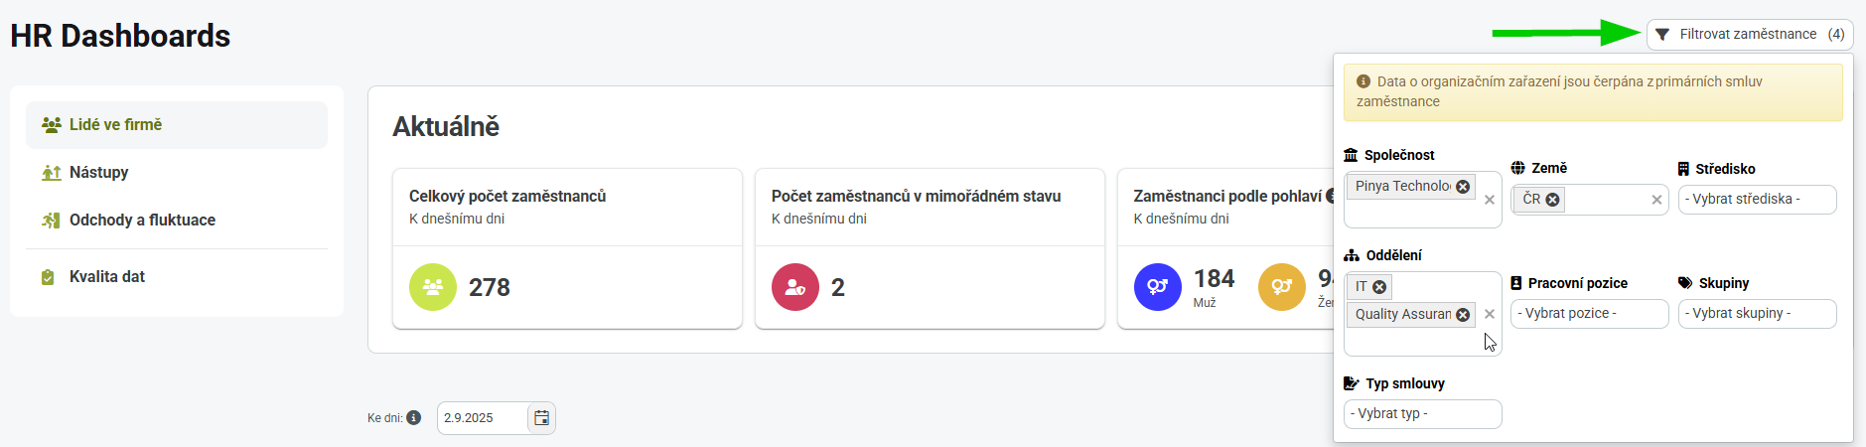Open the Vybrat skupiny dropdown
This screenshot has height=447, width=1866.
coord(1757,314)
